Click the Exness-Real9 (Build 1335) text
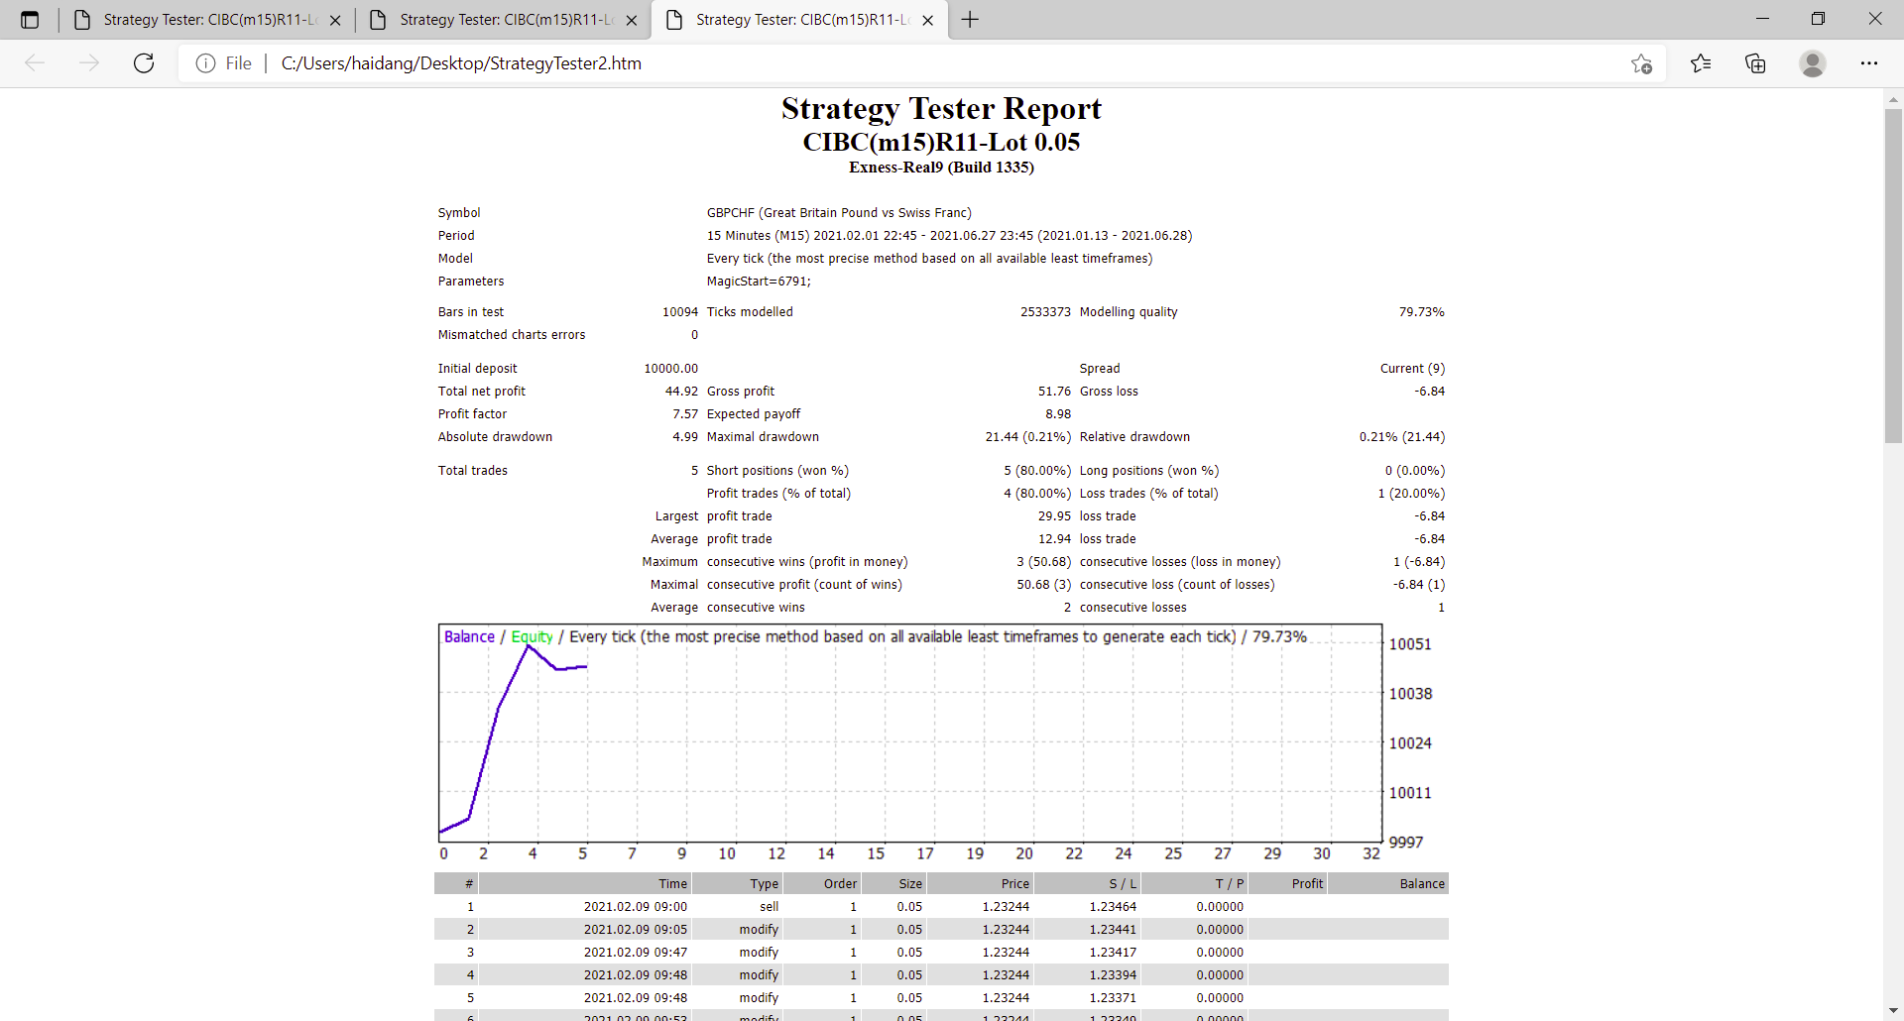This screenshot has width=1904, height=1021. pyautogui.click(x=941, y=168)
